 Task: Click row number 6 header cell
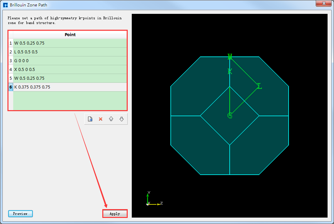pos(11,87)
